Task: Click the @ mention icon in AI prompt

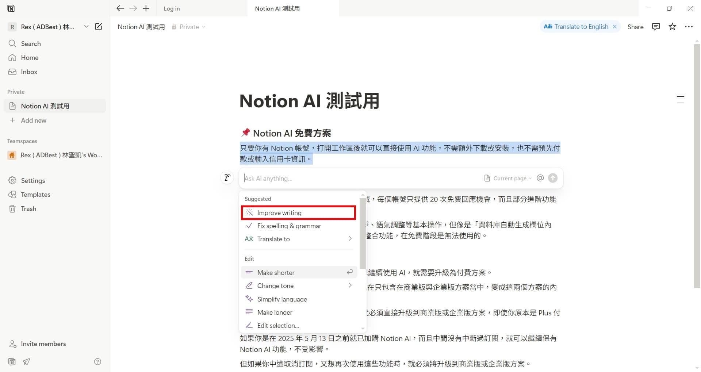Action: point(540,178)
